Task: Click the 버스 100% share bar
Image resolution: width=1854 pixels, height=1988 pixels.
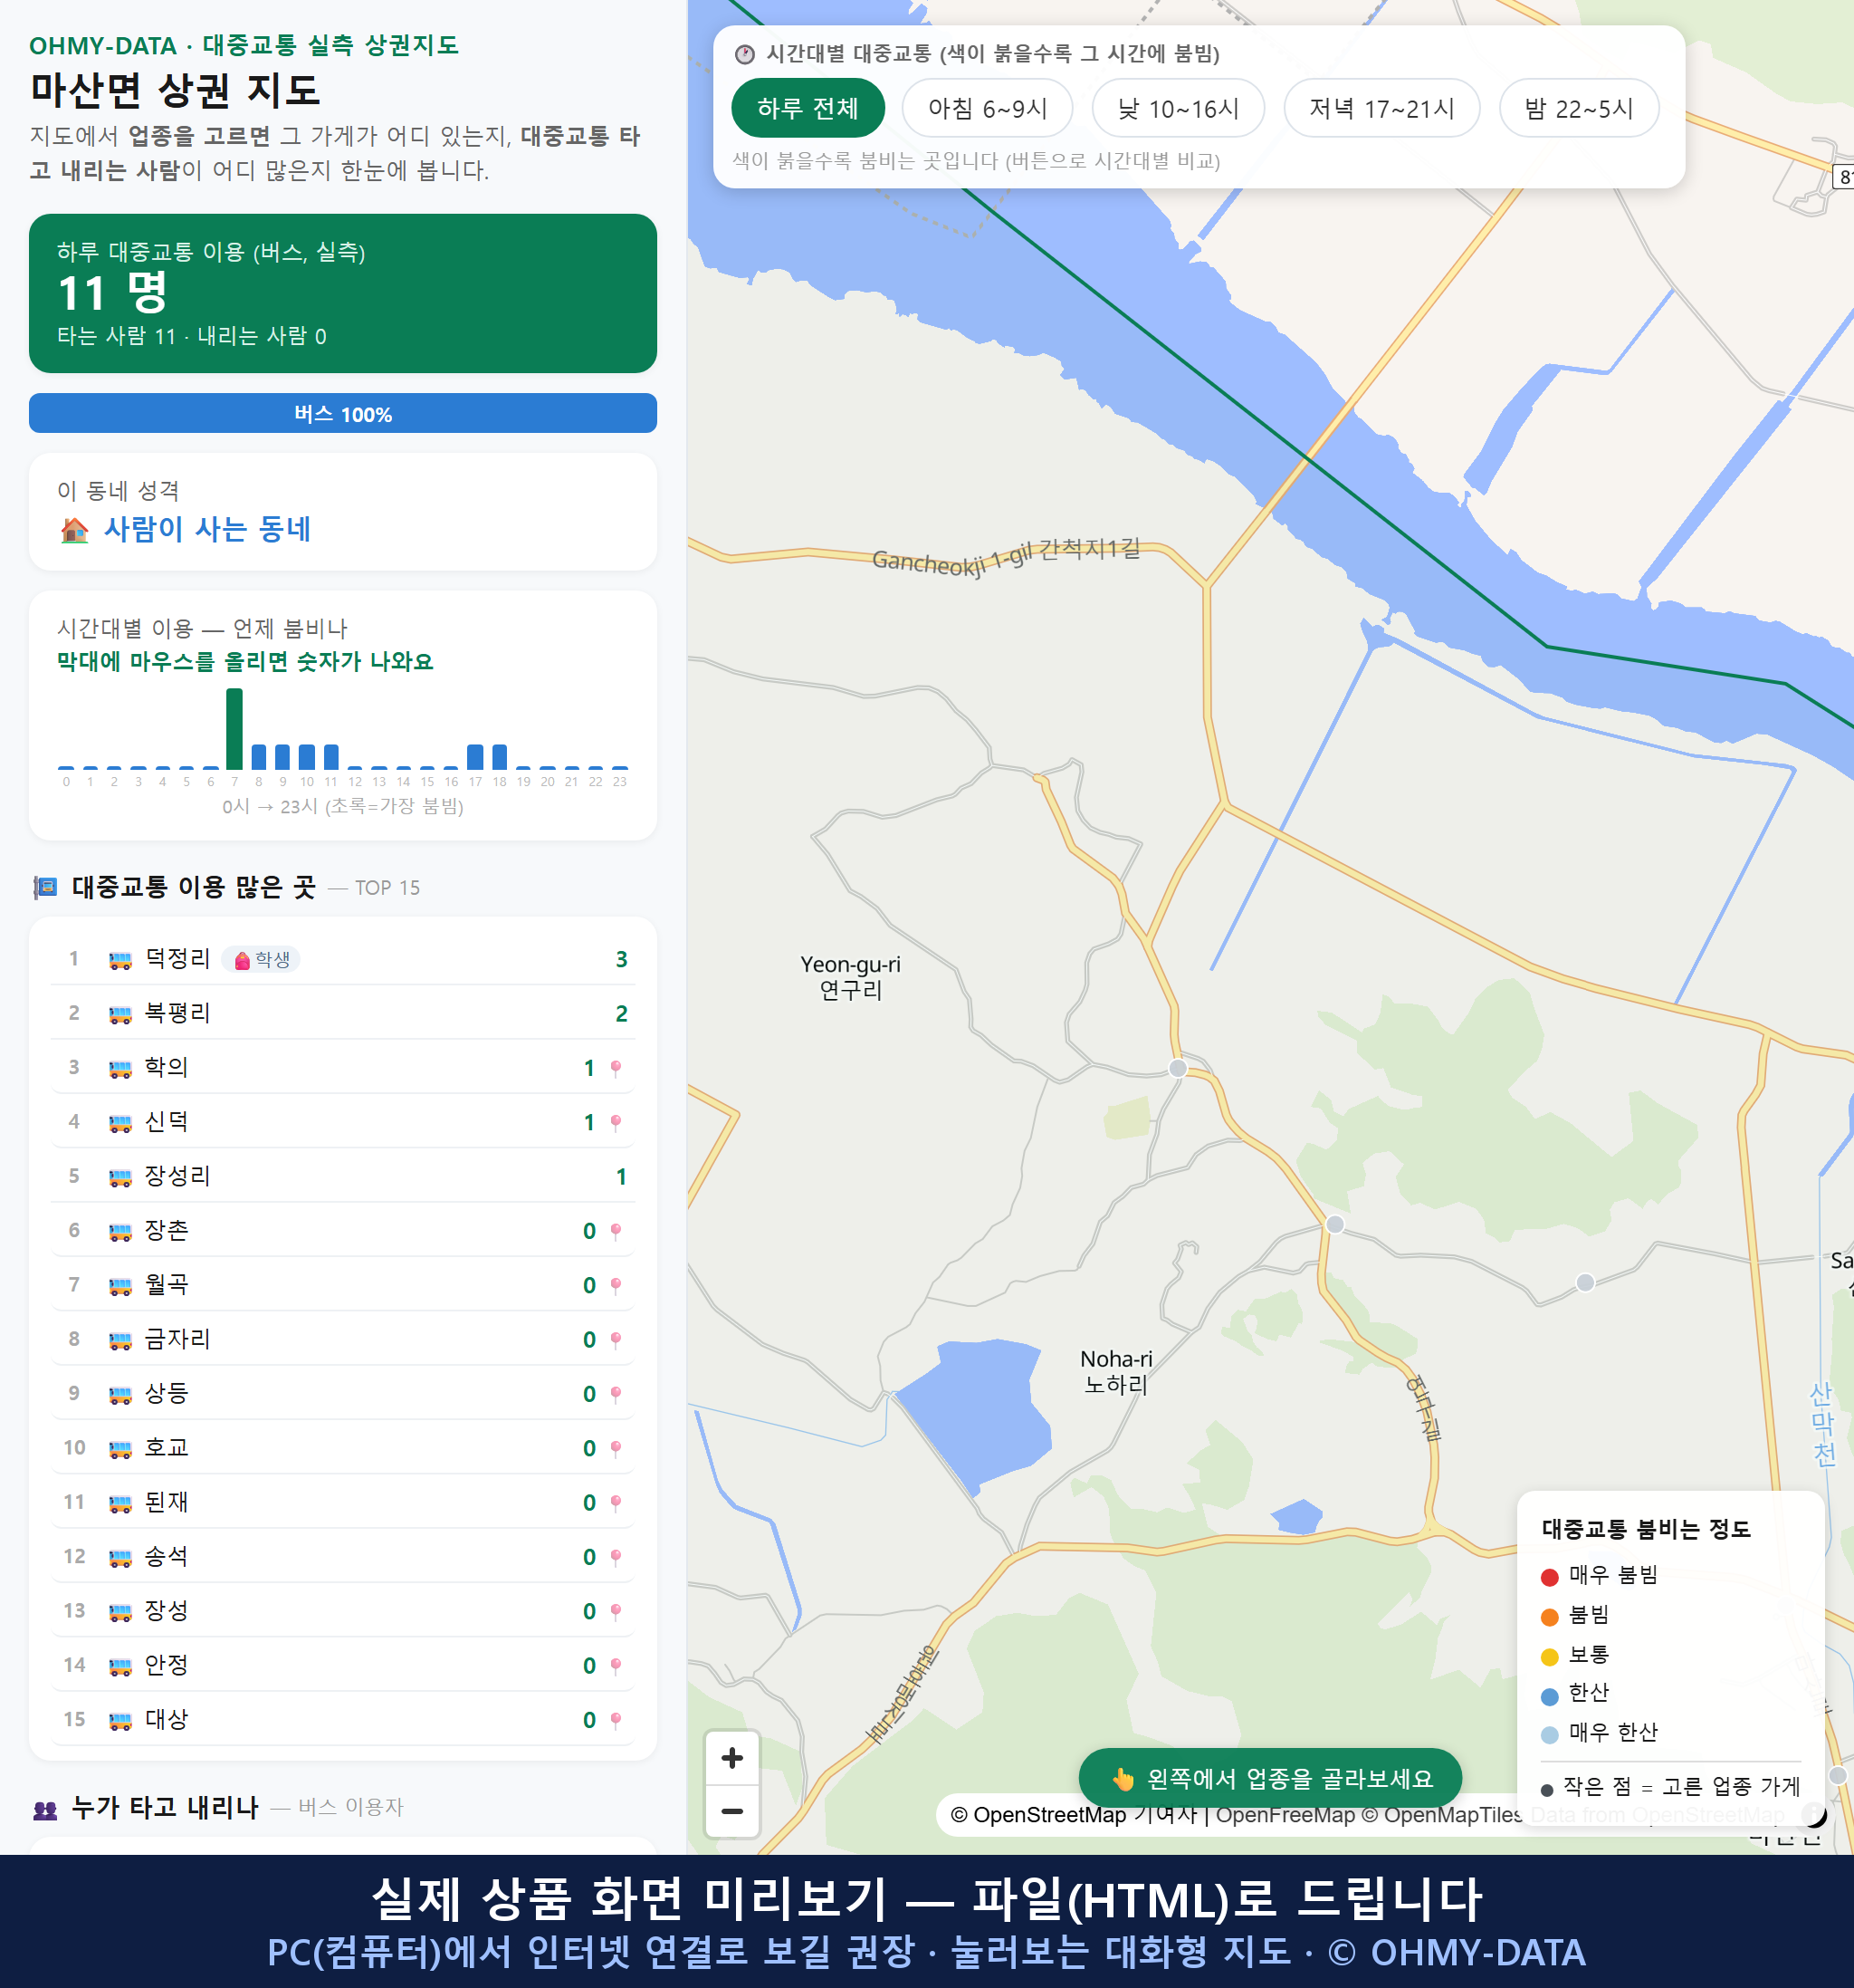Action: 343,414
